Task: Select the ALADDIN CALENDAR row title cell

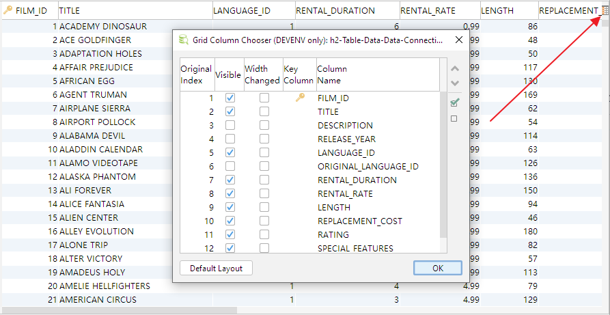Action: click(101, 150)
